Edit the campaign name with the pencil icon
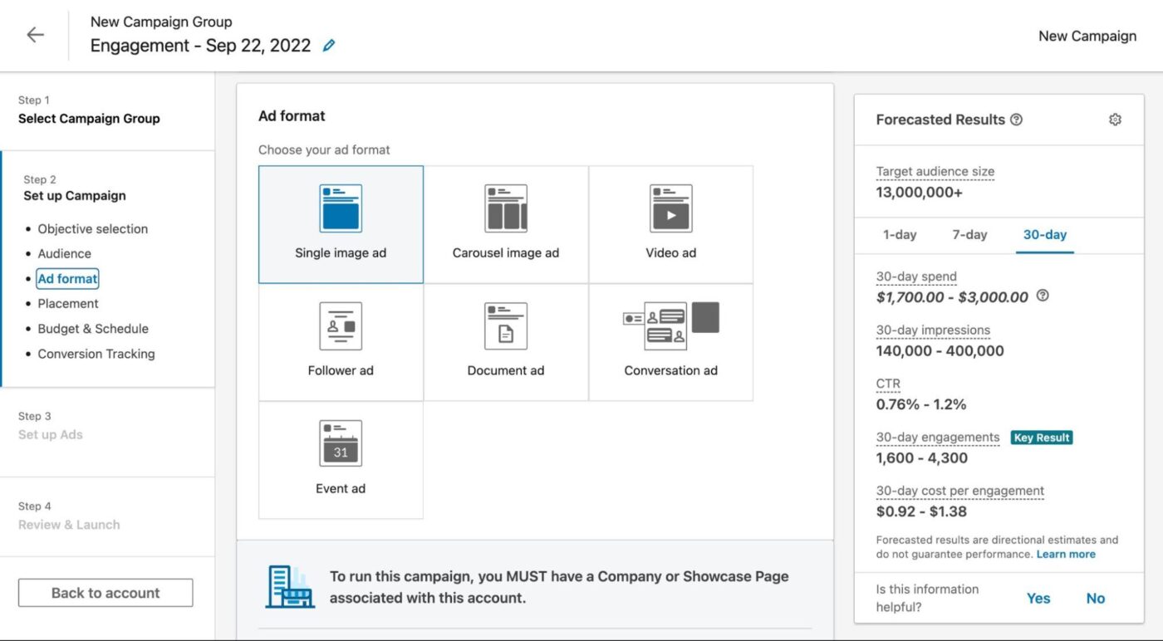Screen dimensions: 1163x641 328,45
